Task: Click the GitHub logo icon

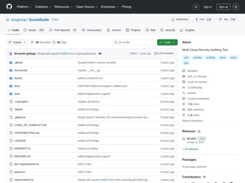Action: pyautogui.click(x=9, y=7)
